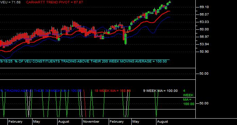Click the 9 WEEK MA = 100.00 label

click(160, 91)
